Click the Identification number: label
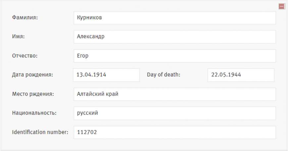 coord(40,132)
